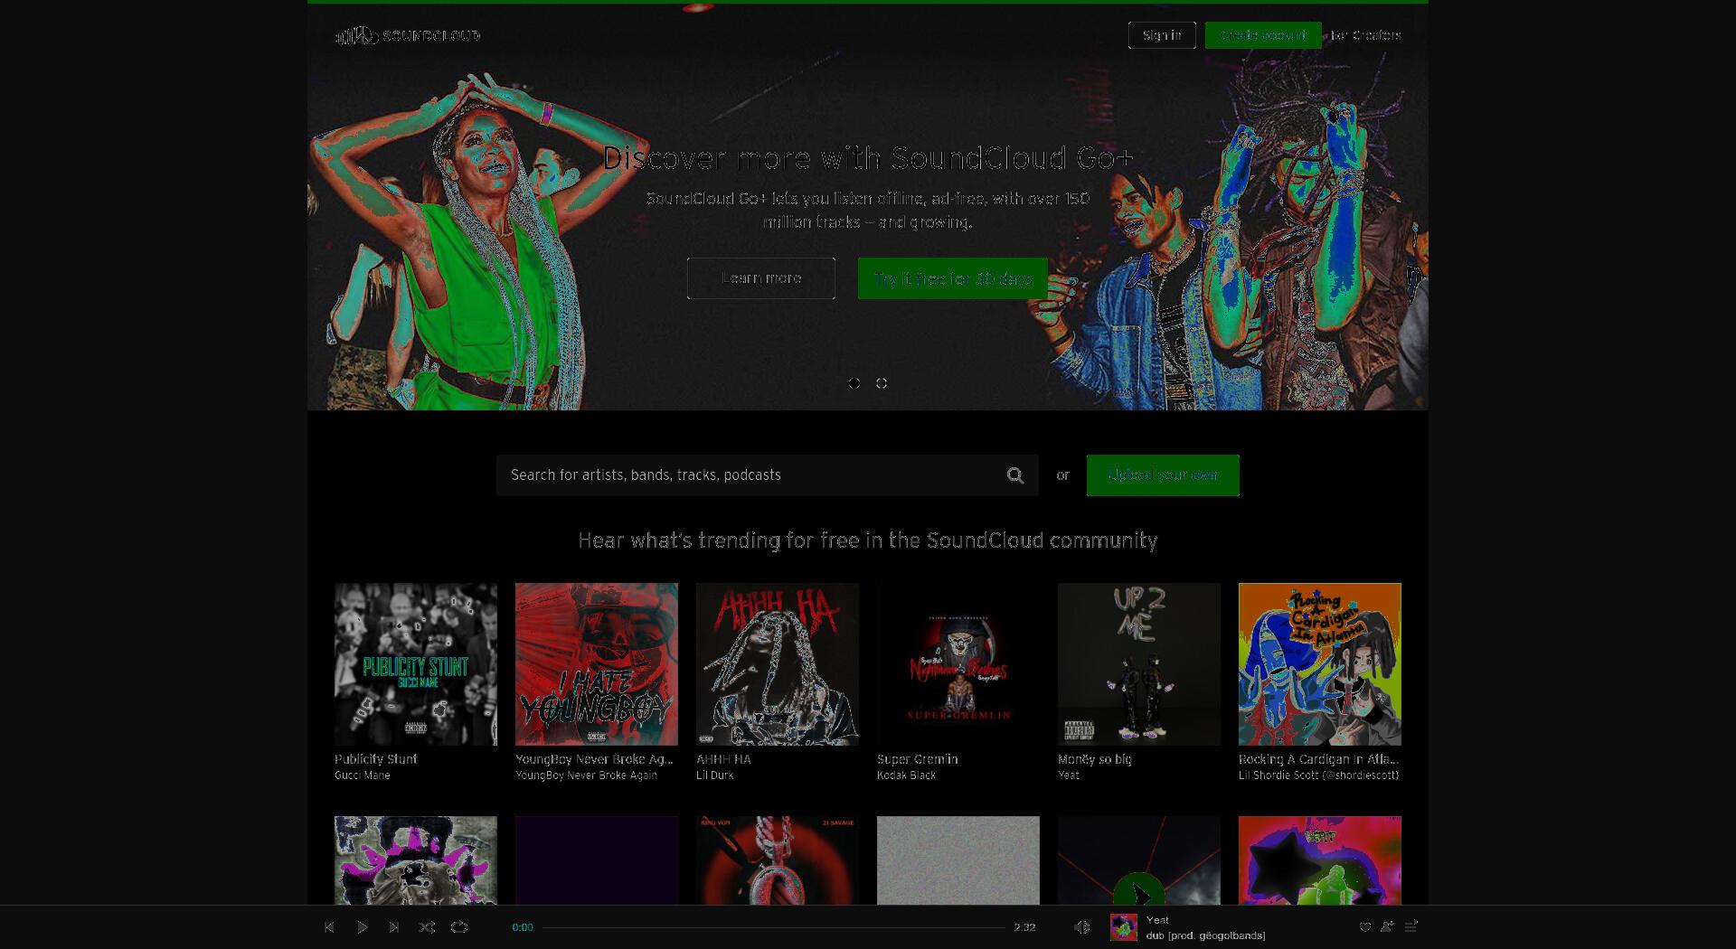
Task: Open the Publicity Stunt album cover
Action: pos(416,664)
